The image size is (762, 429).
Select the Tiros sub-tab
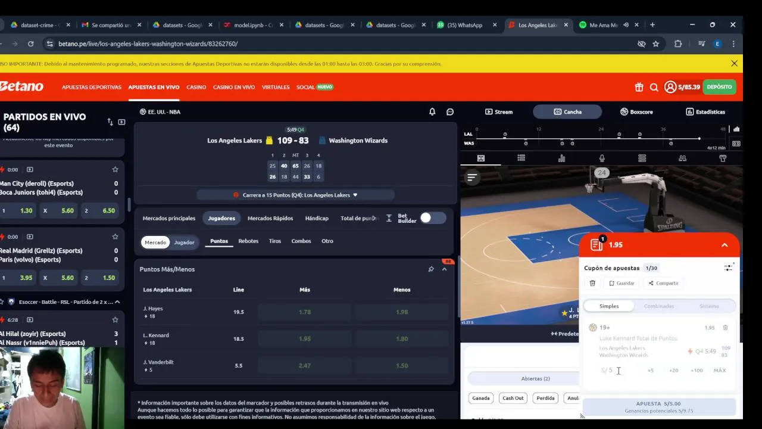point(274,241)
